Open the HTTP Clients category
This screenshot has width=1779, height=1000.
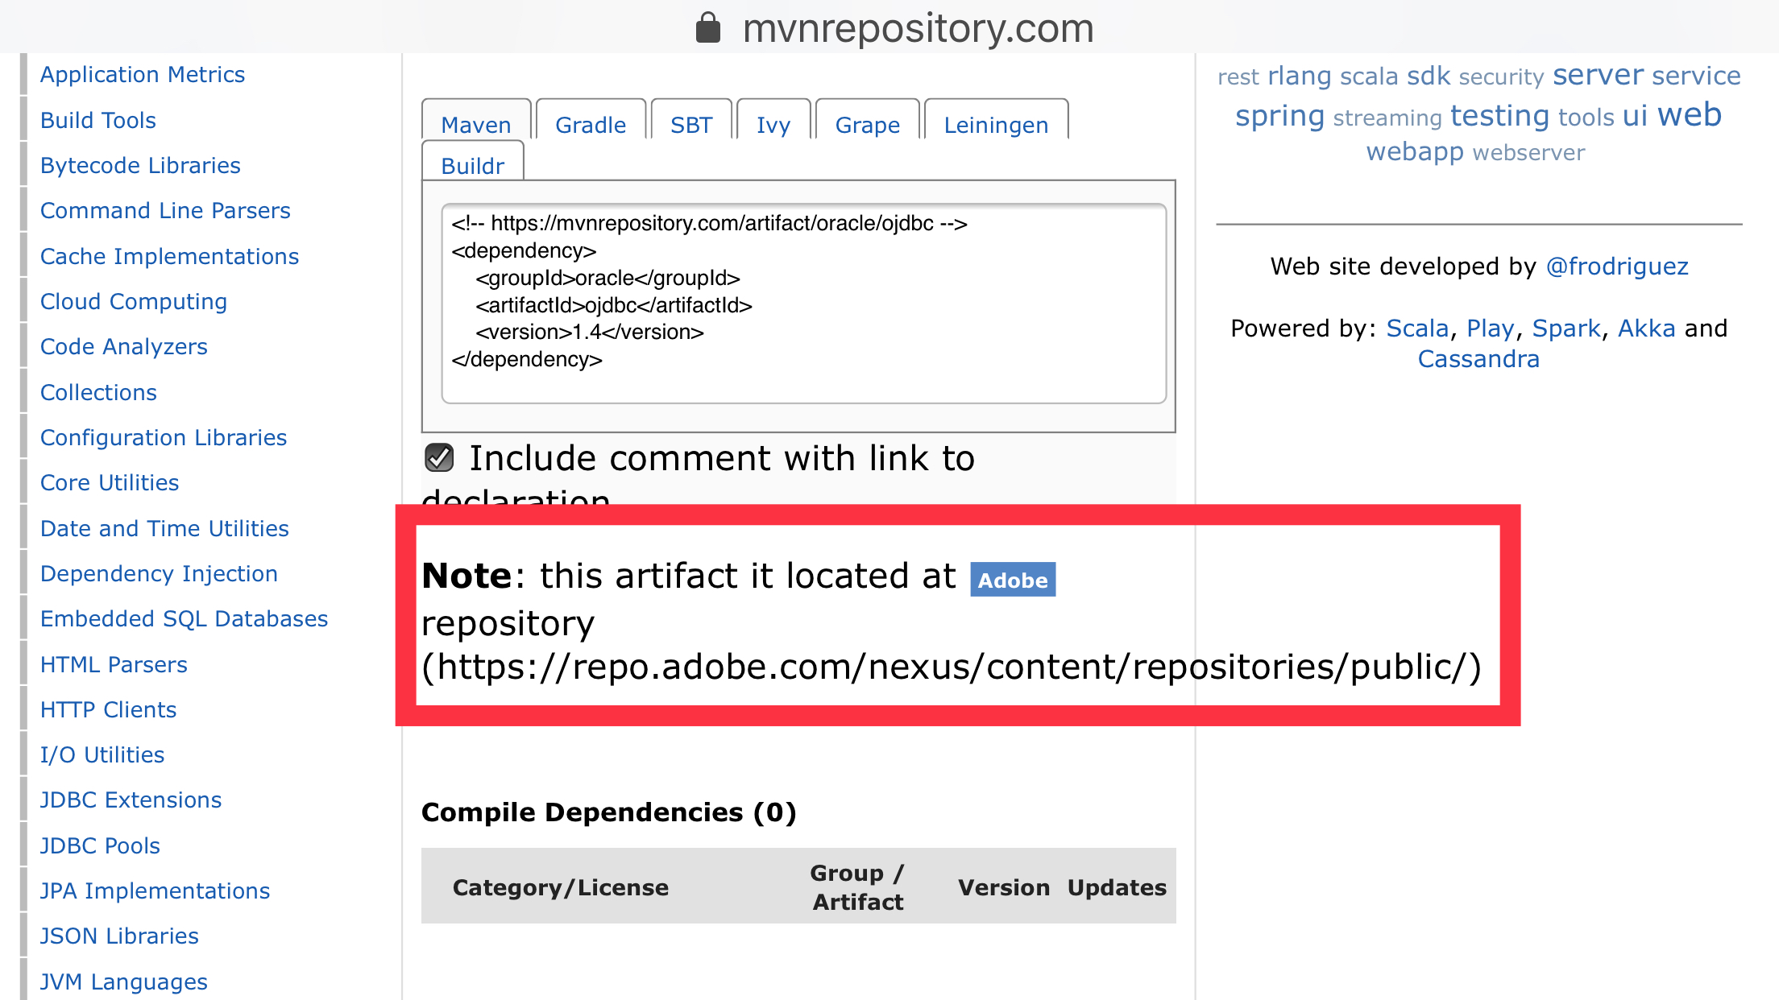108,709
